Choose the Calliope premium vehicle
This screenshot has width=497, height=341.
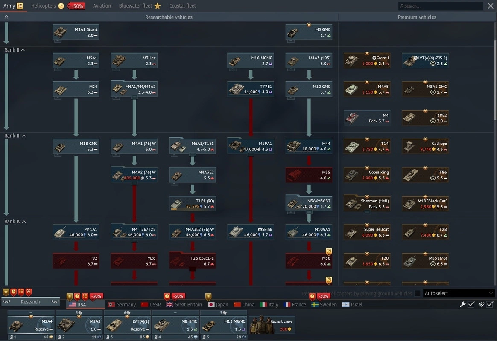click(425, 146)
